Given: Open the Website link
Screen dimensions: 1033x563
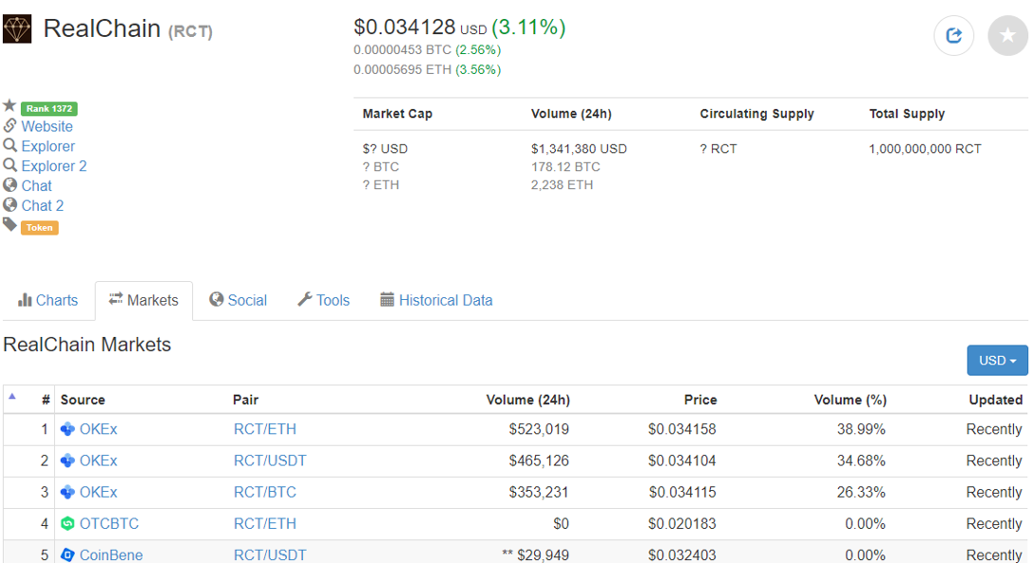Looking at the screenshot, I should point(47,126).
